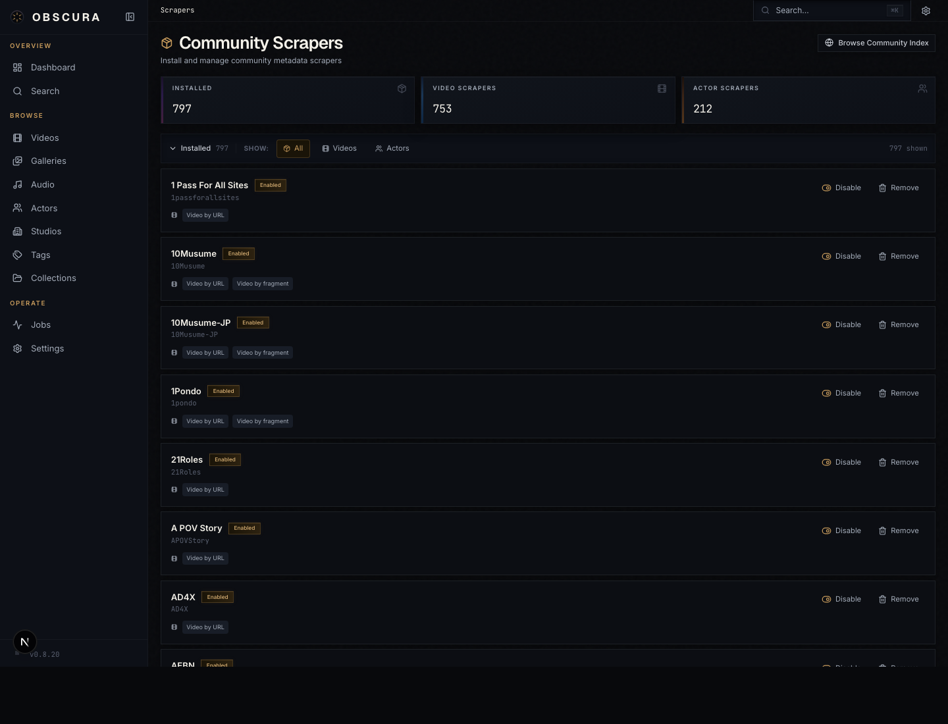Click the 797 shown counter
The width and height of the screenshot is (948, 724).
pyautogui.click(x=908, y=148)
